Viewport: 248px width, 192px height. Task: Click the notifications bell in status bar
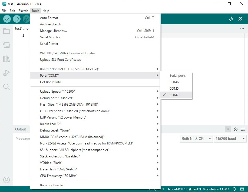click(x=234, y=189)
